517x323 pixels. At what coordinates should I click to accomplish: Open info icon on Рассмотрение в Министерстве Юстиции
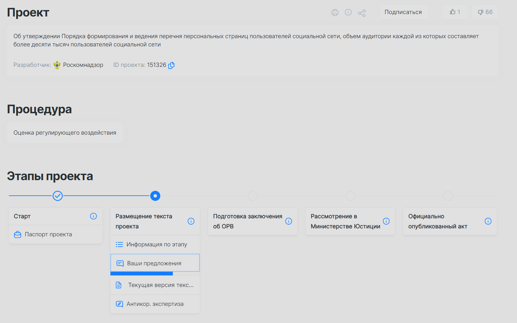(x=386, y=221)
